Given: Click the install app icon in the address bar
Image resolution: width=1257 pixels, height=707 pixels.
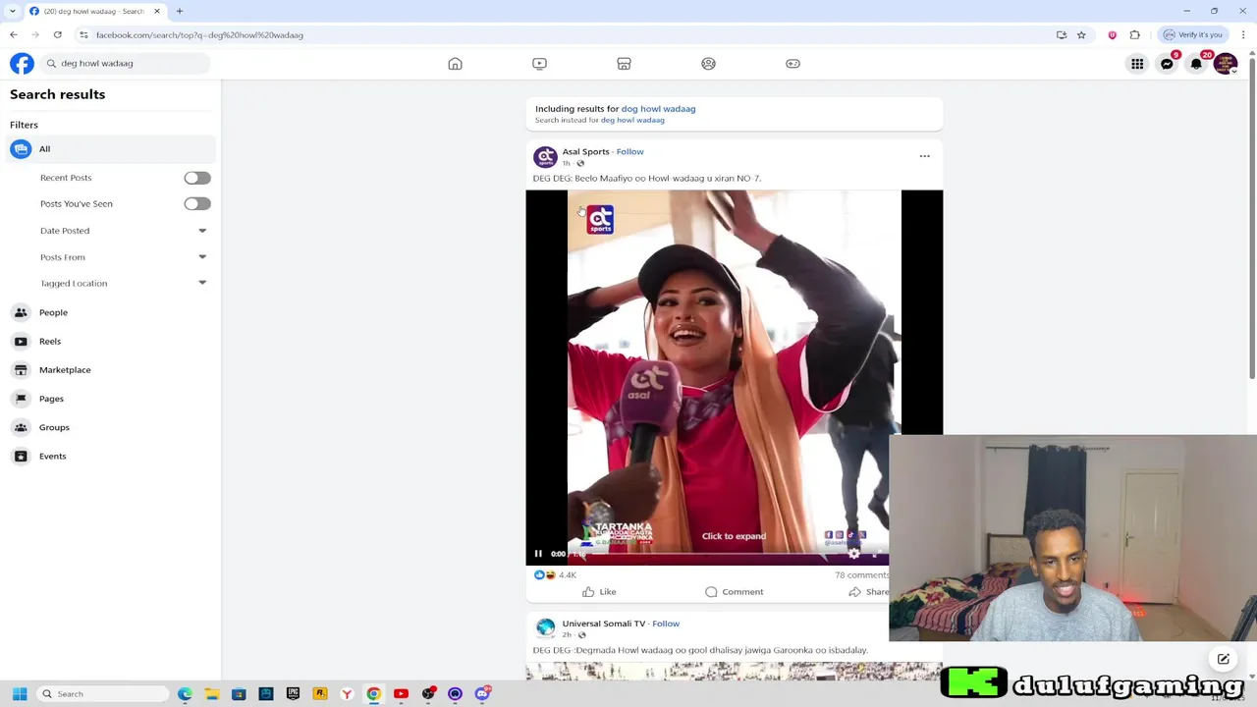Looking at the screenshot, I should [1062, 35].
